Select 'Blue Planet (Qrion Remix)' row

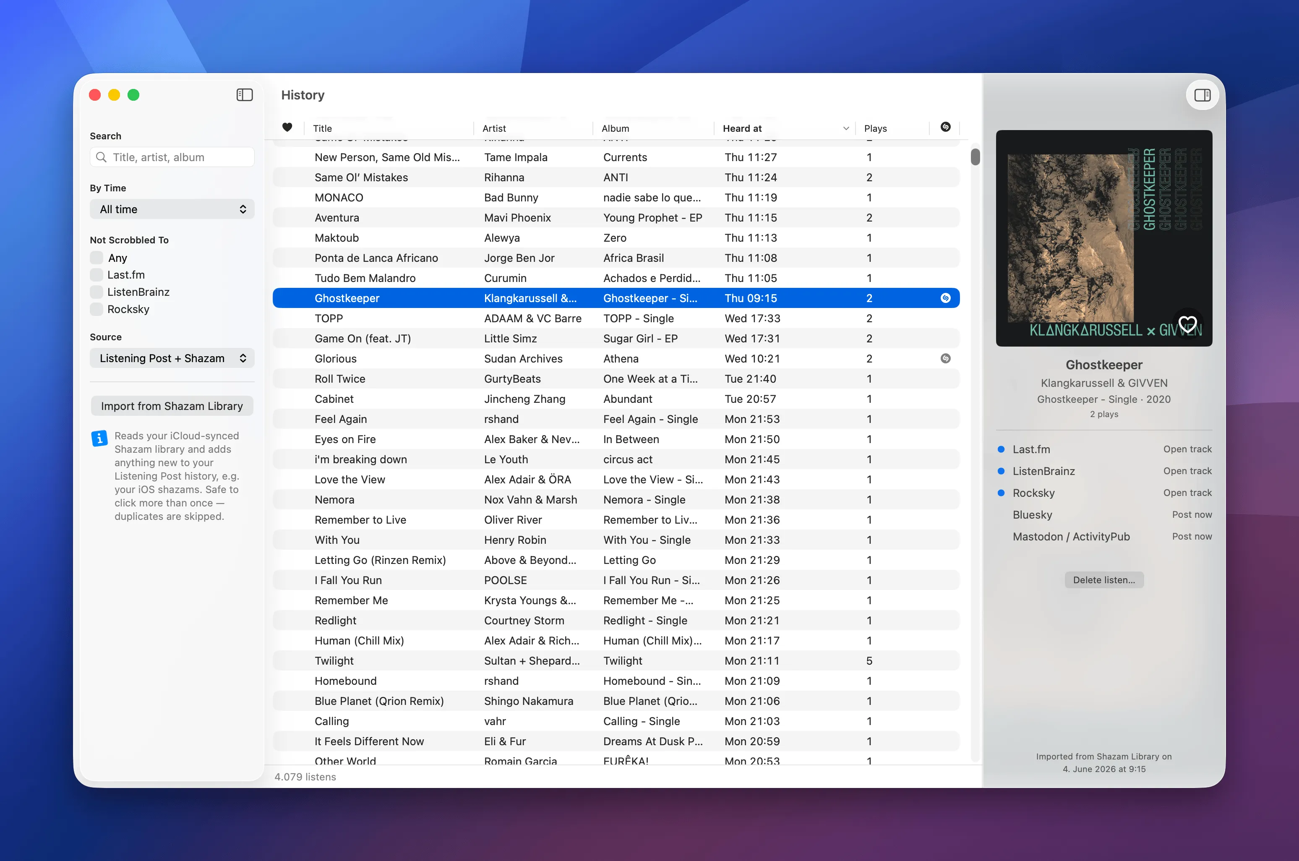click(616, 701)
